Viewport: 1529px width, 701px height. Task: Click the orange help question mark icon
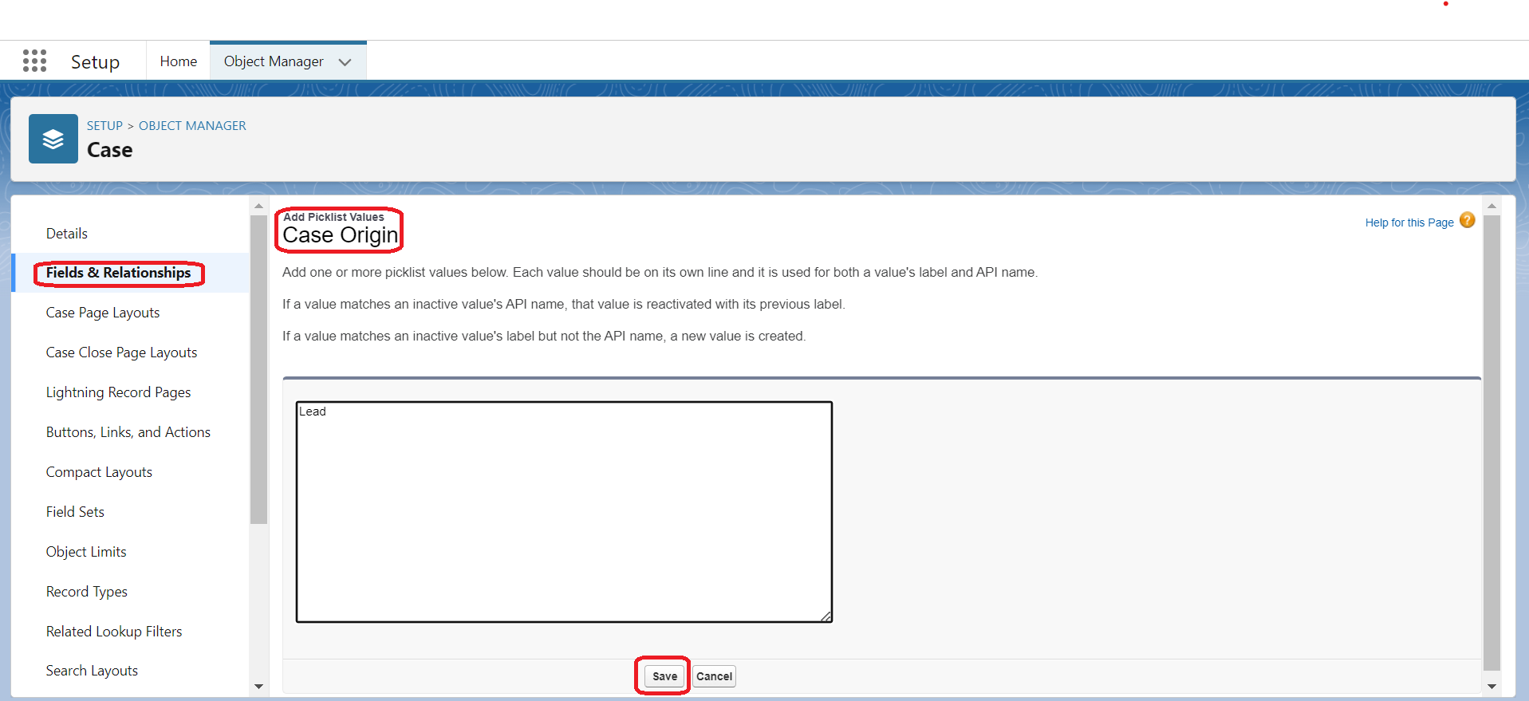(1467, 221)
